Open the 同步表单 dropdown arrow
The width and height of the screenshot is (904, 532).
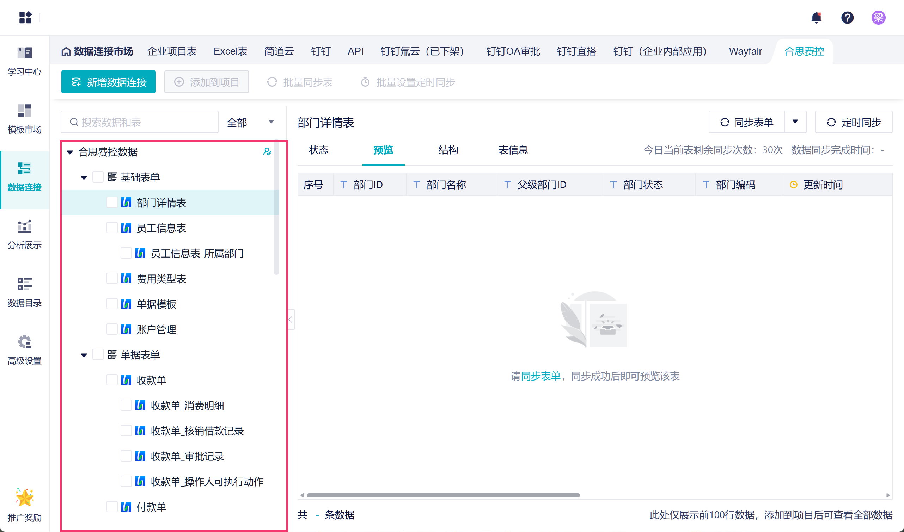pyautogui.click(x=795, y=122)
